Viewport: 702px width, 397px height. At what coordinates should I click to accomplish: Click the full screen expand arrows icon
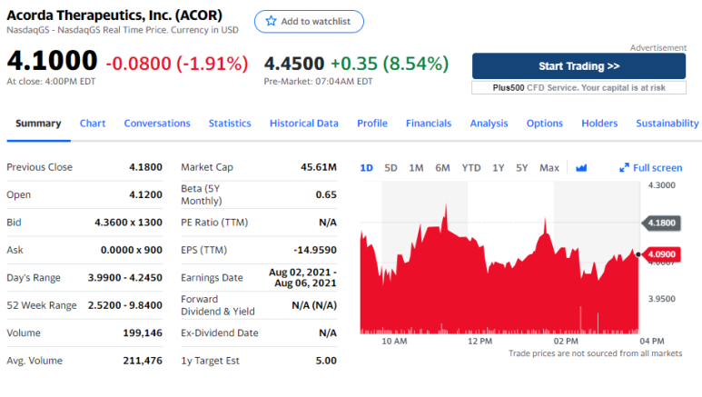pyautogui.click(x=624, y=167)
